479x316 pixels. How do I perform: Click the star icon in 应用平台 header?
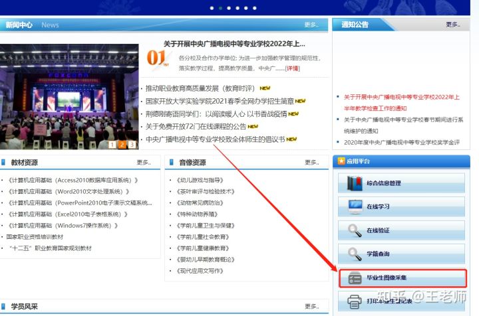tap(341, 161)
